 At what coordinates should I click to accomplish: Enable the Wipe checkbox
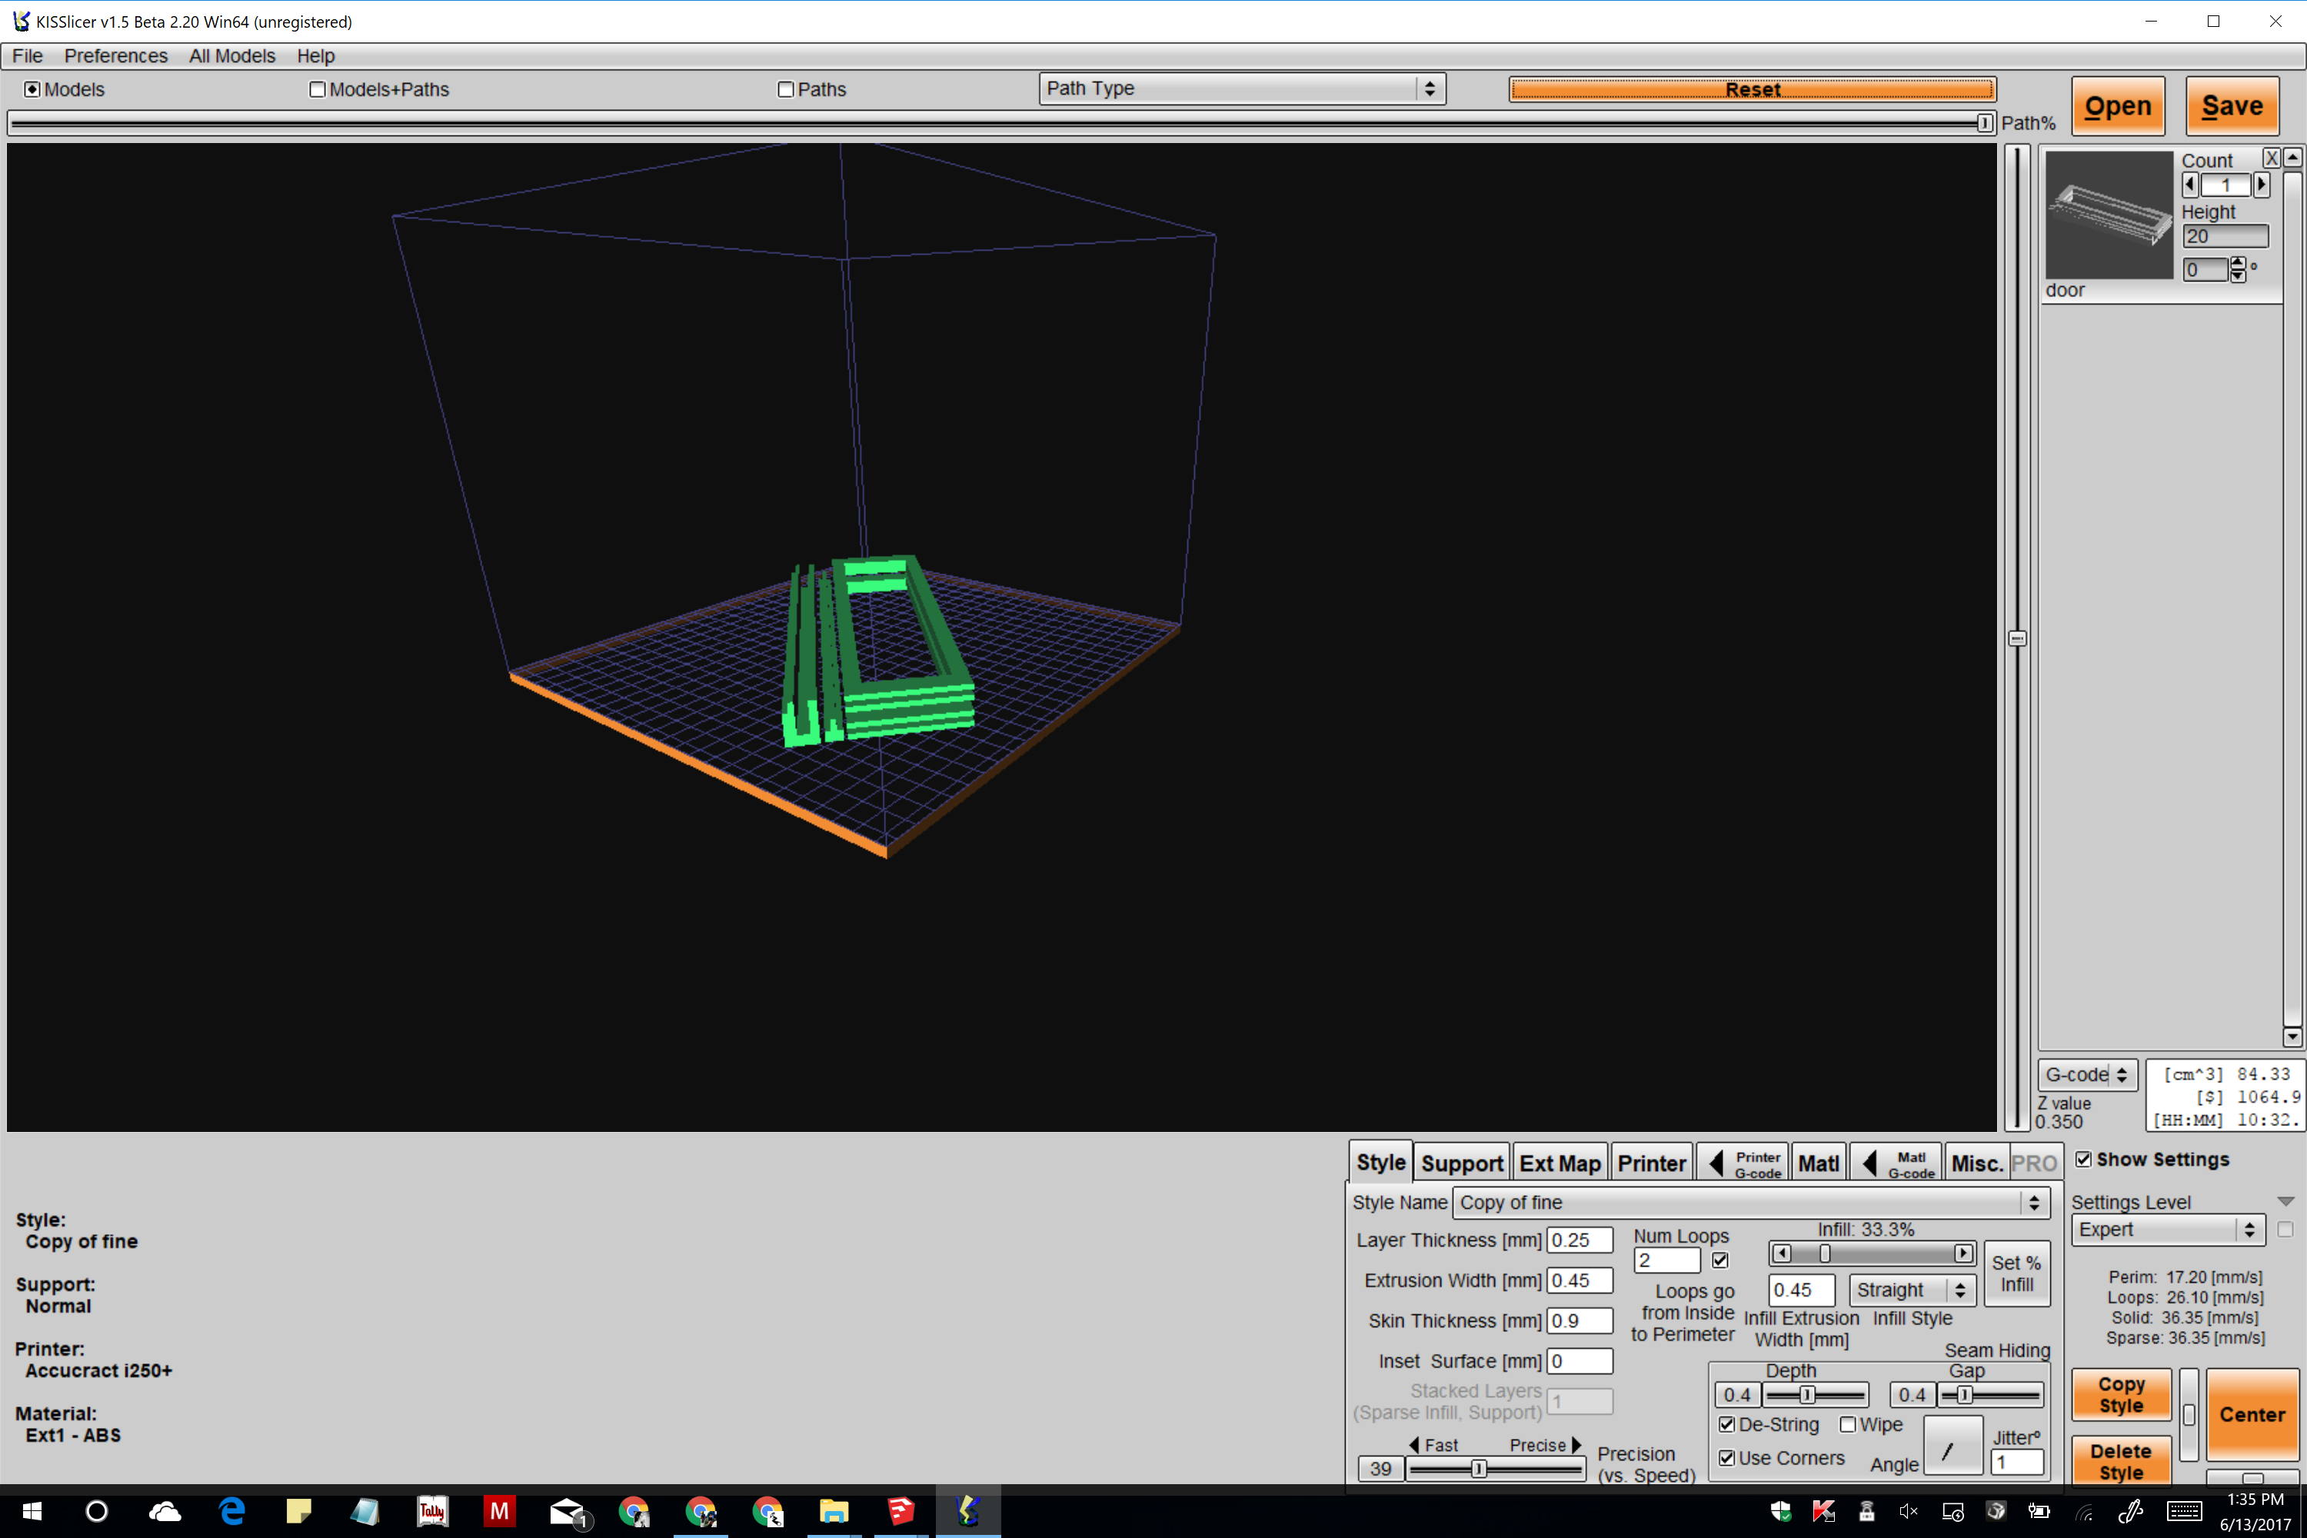1848,1424
